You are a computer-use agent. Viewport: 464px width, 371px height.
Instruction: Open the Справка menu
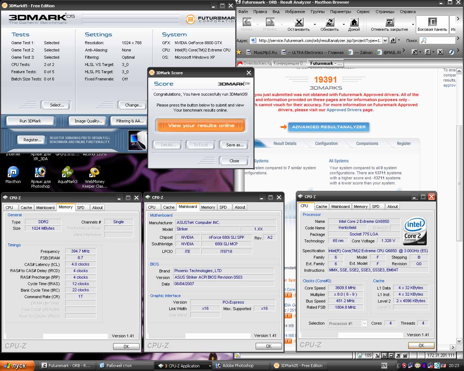click(407, 12)
